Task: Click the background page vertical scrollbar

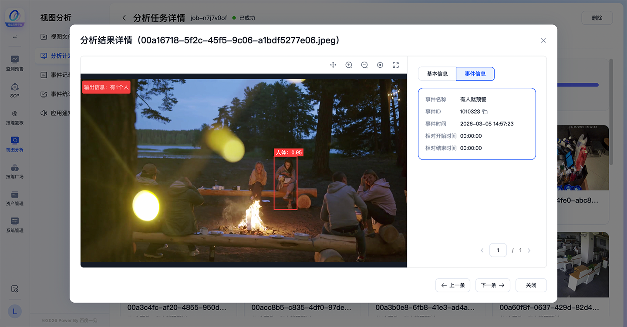Action: click(611, 112)
